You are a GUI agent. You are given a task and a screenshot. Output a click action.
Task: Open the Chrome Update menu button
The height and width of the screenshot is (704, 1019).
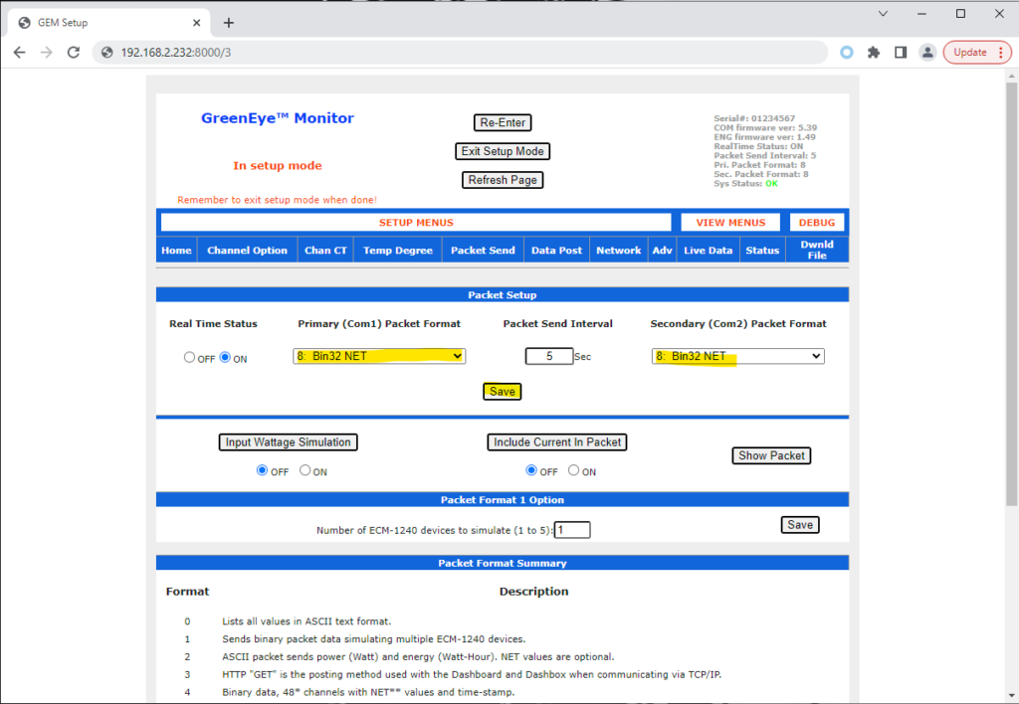pos(977,53)
